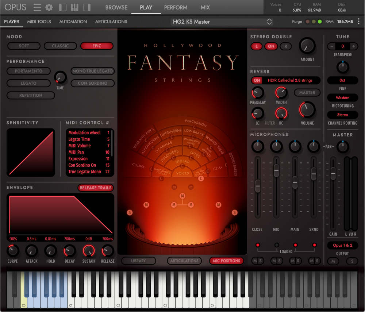
Task: Click the Attack envelope knob
Action: pyautogui.click(x=31, y=251)
